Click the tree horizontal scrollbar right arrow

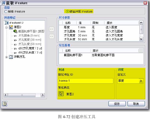point(43,95)
